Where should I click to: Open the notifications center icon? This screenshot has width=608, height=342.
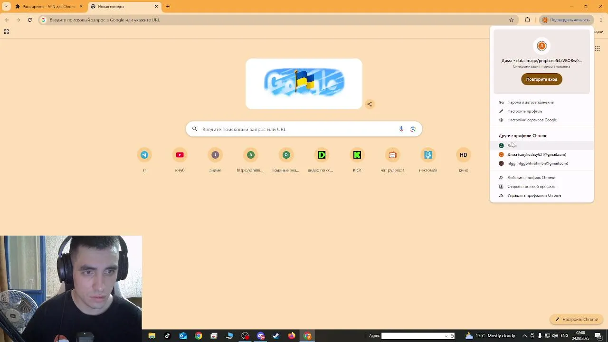click(598, 336)
